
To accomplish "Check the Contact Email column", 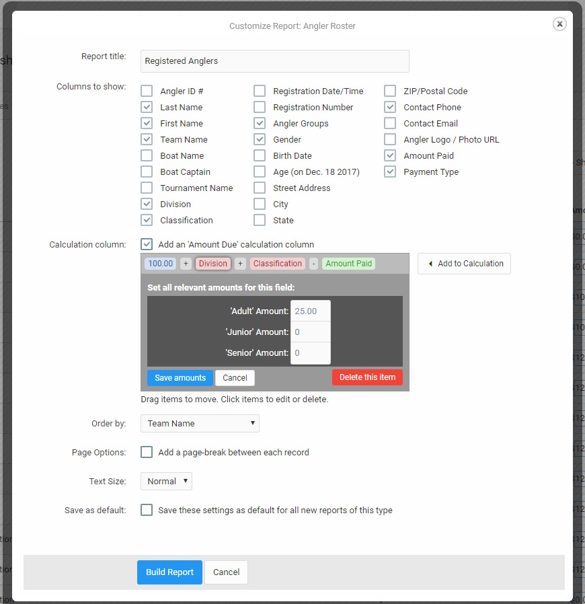I will 390,123.
